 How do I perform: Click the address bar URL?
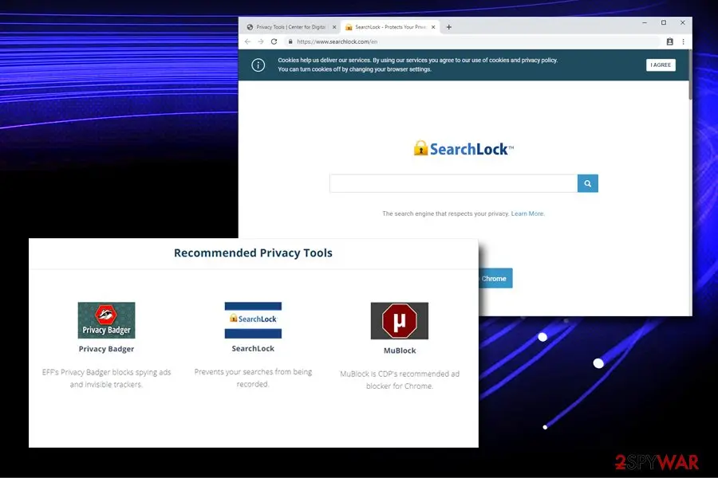(337, 41)
